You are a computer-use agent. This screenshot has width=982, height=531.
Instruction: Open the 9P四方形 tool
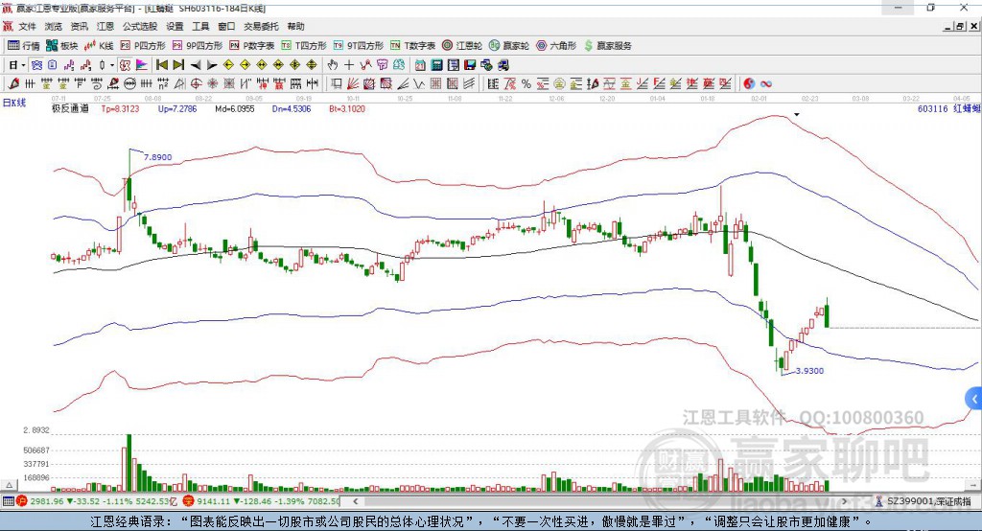coord(197,46)
